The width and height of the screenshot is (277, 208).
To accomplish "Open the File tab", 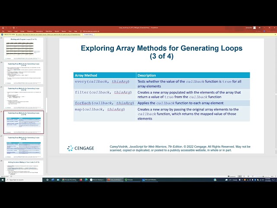I will click(3, 31).
